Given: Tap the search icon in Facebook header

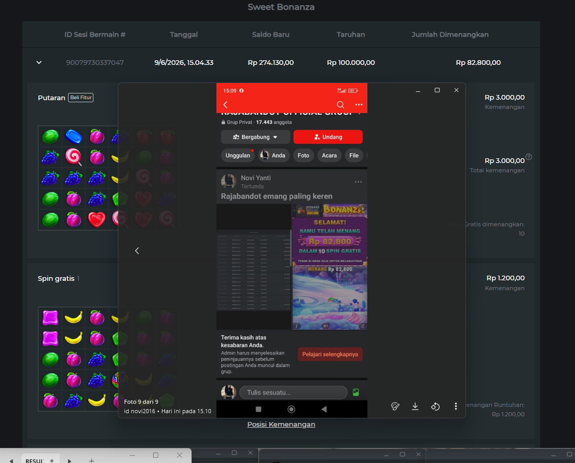Looking at the screenshot, I should (340, 104).
